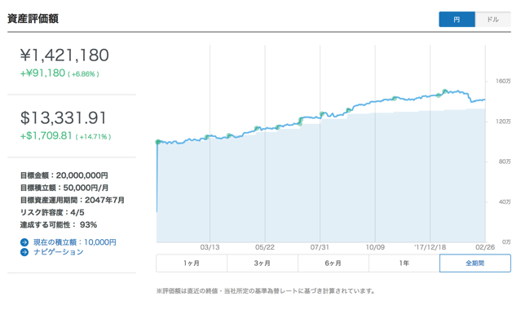Click the +$1,709.81 dollar gain
This screenshot has height=310, width=521.
click(46, 135)
